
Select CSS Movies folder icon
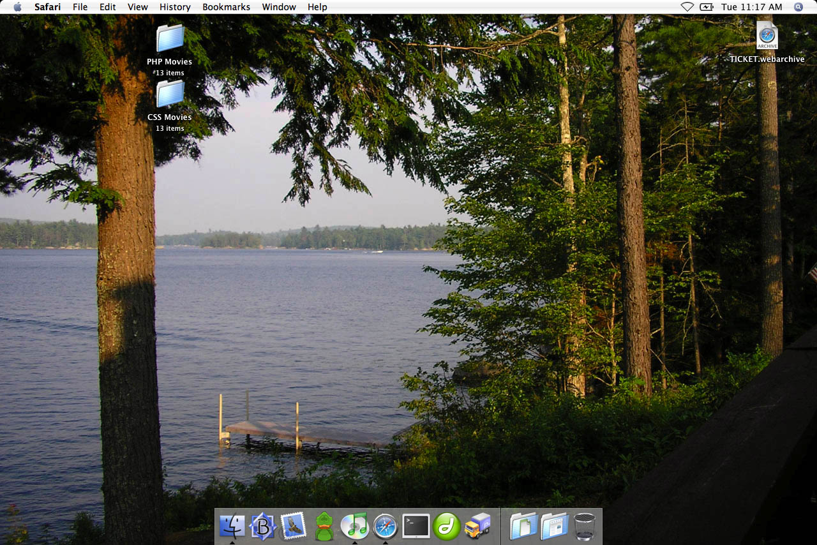(170, 94)
